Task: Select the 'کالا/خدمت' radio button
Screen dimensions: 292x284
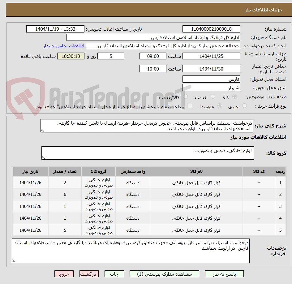Action: [185, 97]
